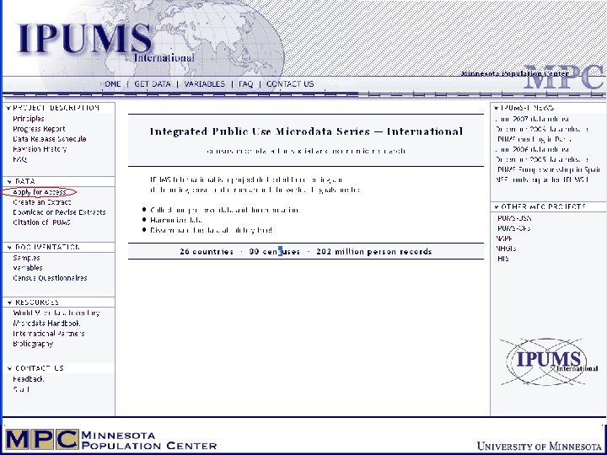Open Variables under Documentation sidebar

click(x=28, y=268)
